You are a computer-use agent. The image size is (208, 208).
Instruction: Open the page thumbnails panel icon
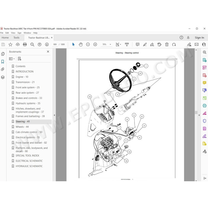pyautogui.click(x=3, y=54)
